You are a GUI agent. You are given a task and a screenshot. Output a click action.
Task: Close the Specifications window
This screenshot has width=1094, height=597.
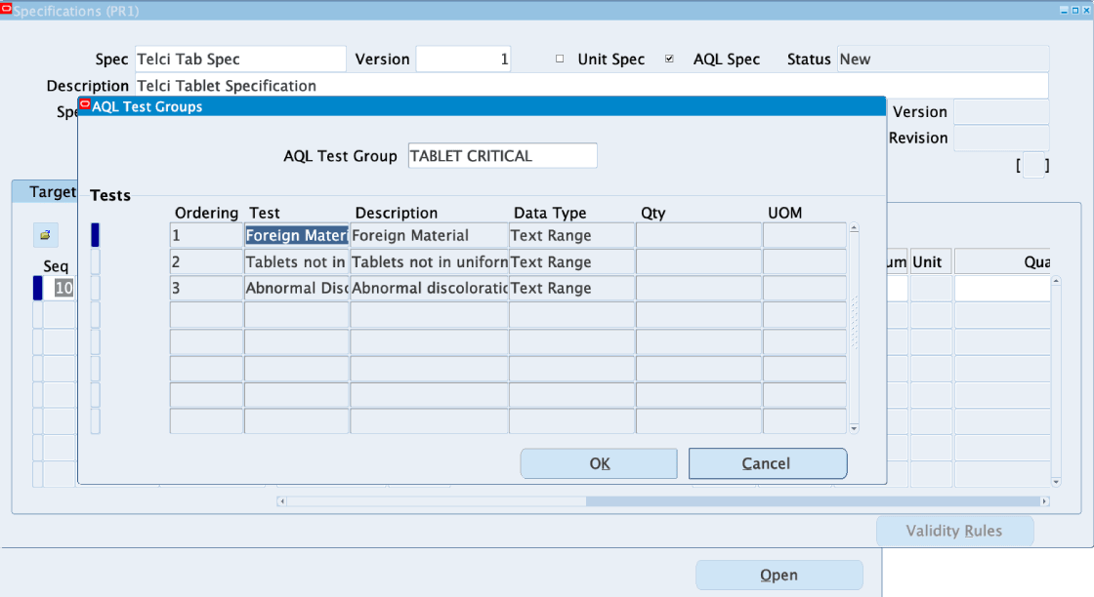[x=1086, y=11]
